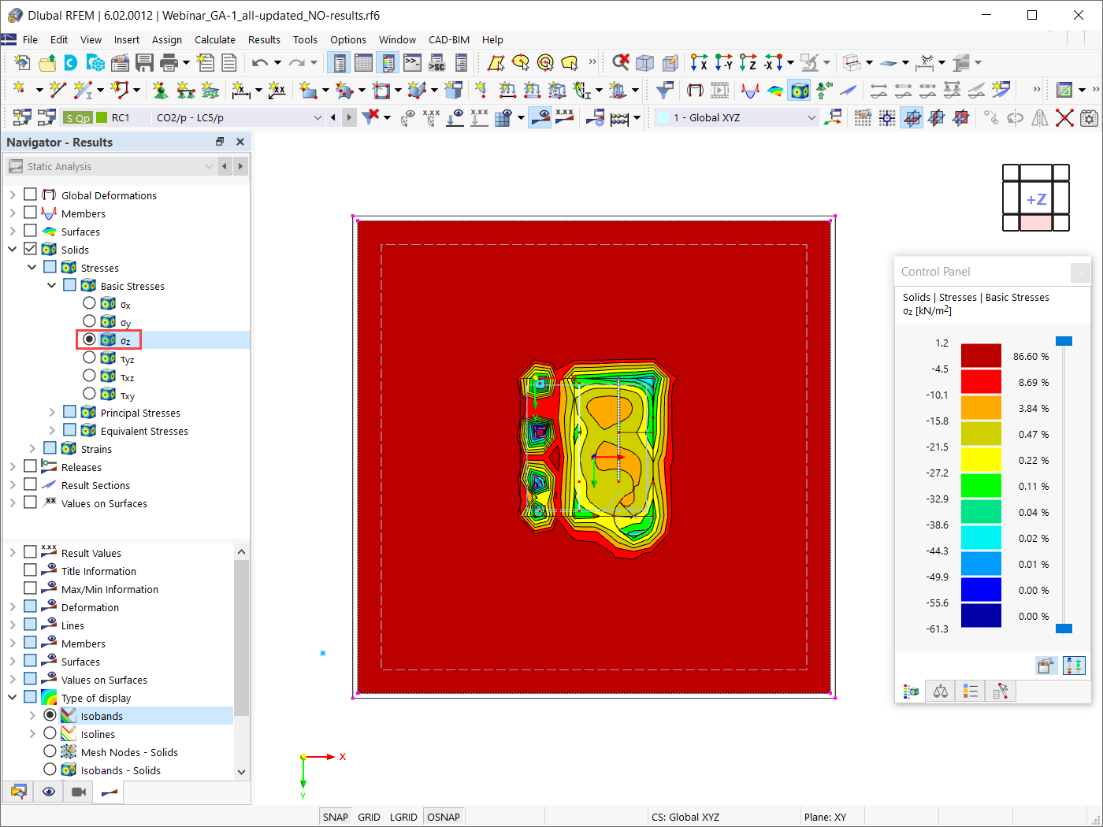This screenshot has width=1103, height=827.
Task: Expand the Releases tree node
Action: pyautogui.click(x=13, y=466)
